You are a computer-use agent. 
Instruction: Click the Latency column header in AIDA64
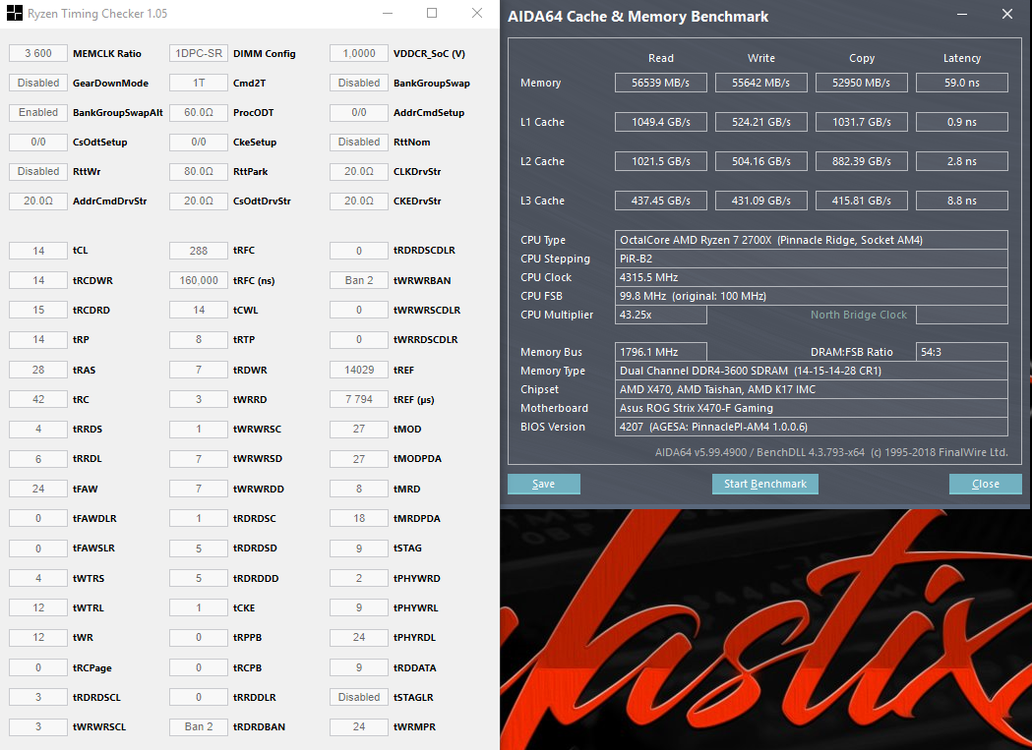(x=961, y=58)
